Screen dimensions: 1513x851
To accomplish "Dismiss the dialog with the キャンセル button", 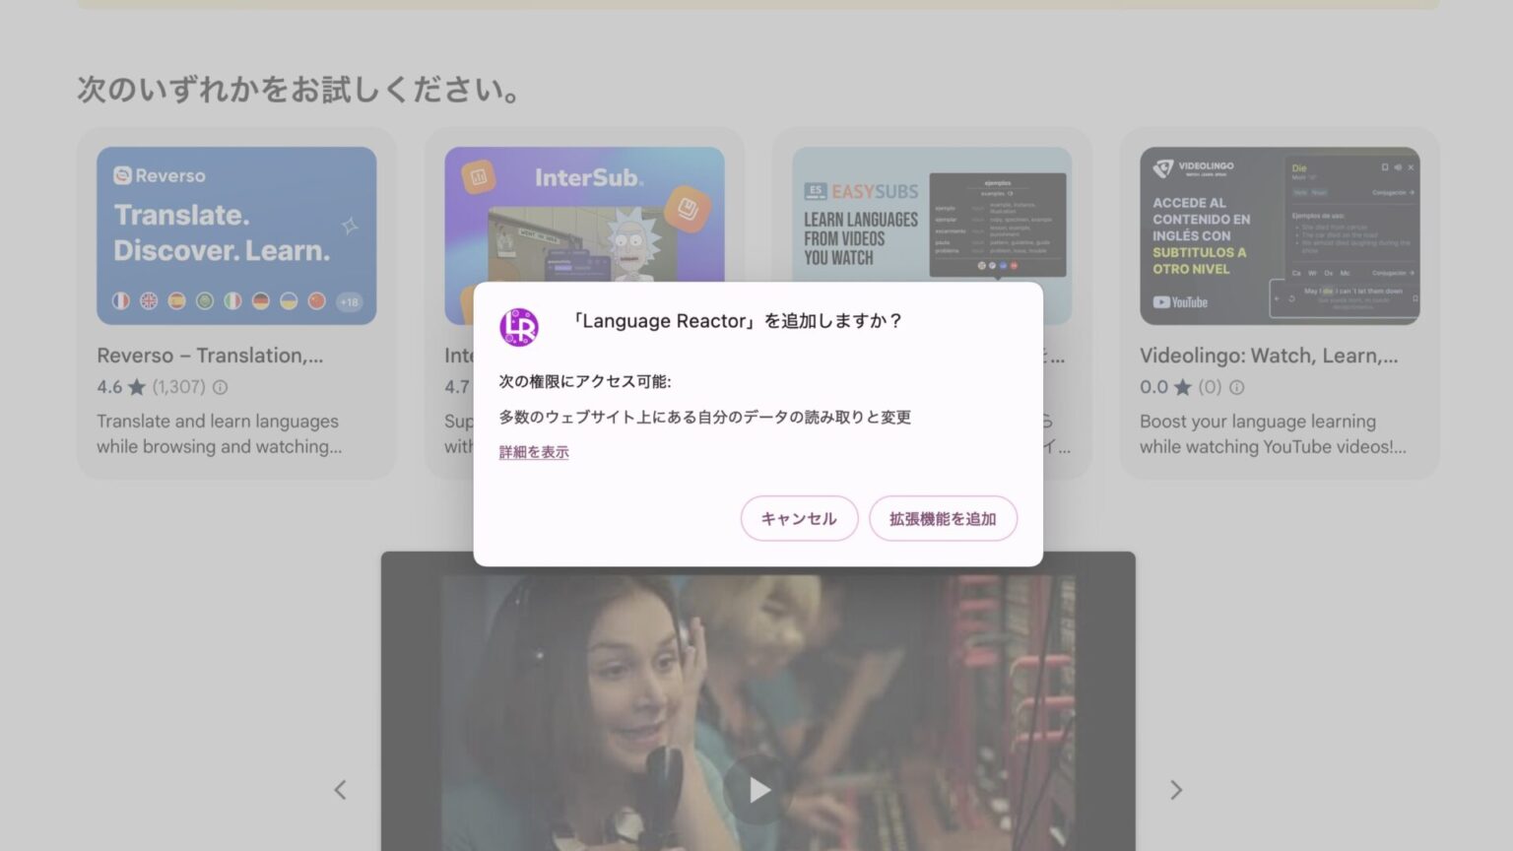I will tap(799, 517).
